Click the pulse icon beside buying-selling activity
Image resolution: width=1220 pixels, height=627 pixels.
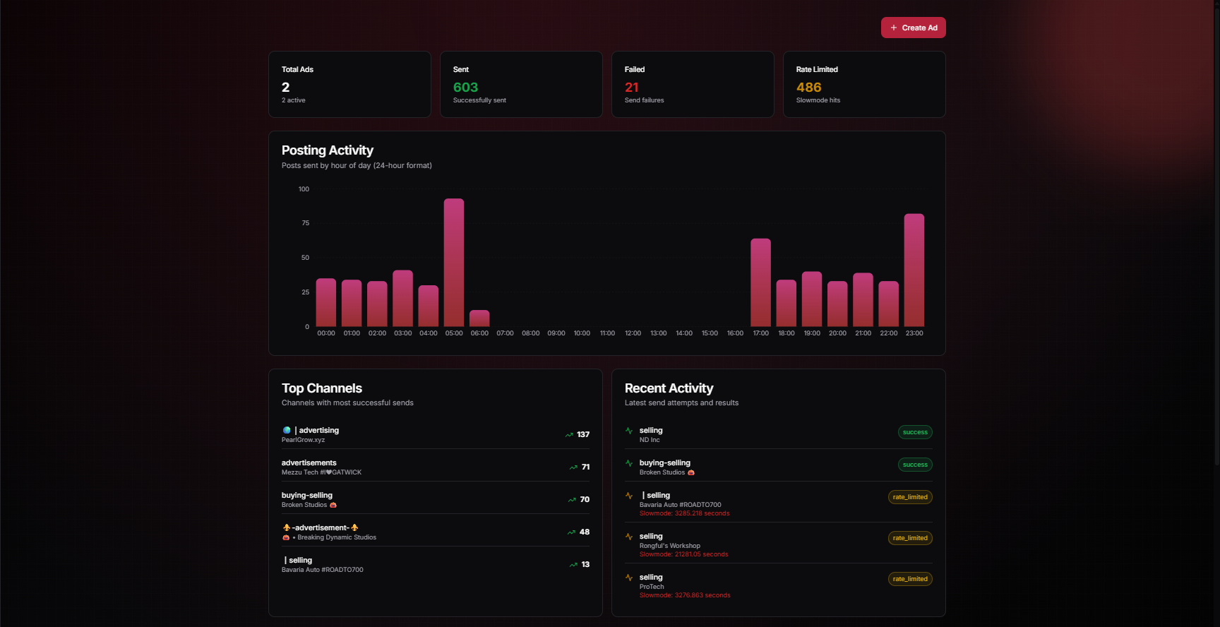tap(629, 463)
